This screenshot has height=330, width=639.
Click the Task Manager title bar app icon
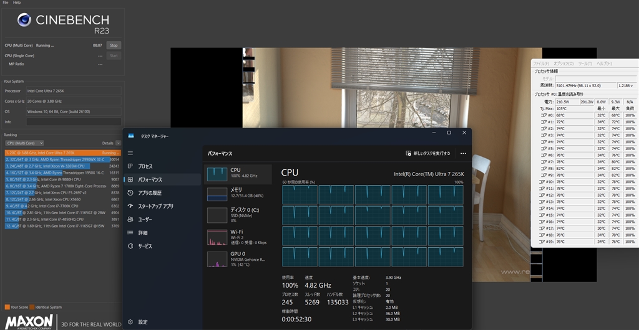pyautogui.click(x=131, y=136)
